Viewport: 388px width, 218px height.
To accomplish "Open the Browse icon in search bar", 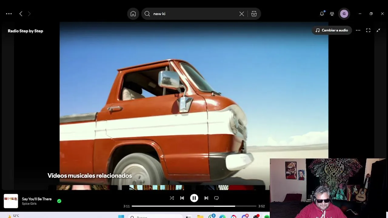I will (254, 14).
